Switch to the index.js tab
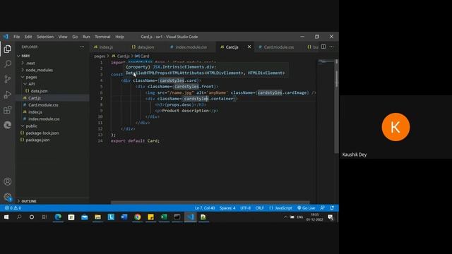This screenshot has width=452, height=254. [106, 47]
